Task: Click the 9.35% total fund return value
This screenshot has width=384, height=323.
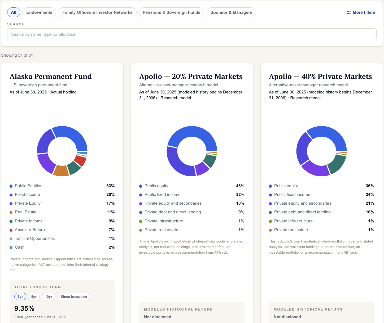Action: coord(24,308)
